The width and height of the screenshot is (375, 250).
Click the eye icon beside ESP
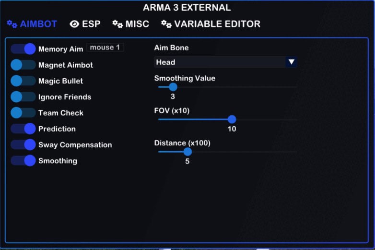click(x=74, y=24)
